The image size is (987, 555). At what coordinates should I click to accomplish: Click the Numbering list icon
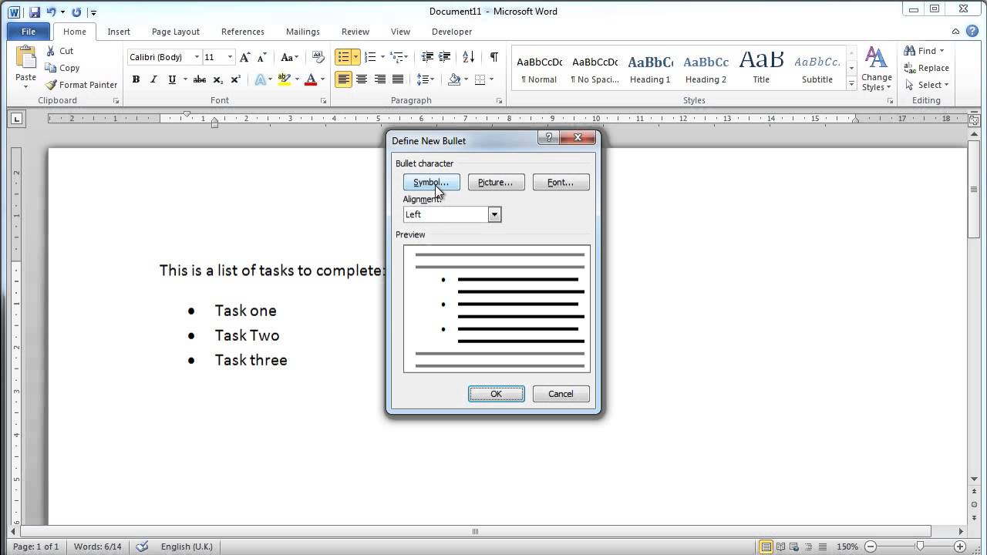(x=369, y=57)
